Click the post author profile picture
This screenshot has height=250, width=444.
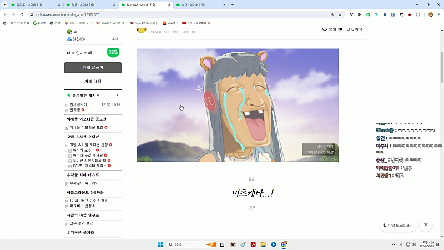pyautogui.click(x=142, y=31)
